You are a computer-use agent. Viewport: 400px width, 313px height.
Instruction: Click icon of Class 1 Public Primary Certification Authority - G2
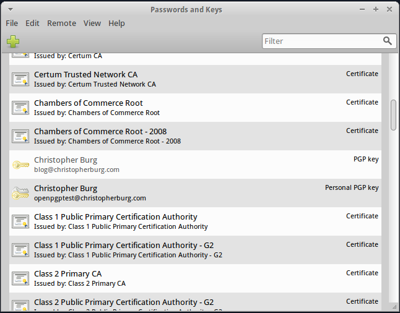coord(20,250)
